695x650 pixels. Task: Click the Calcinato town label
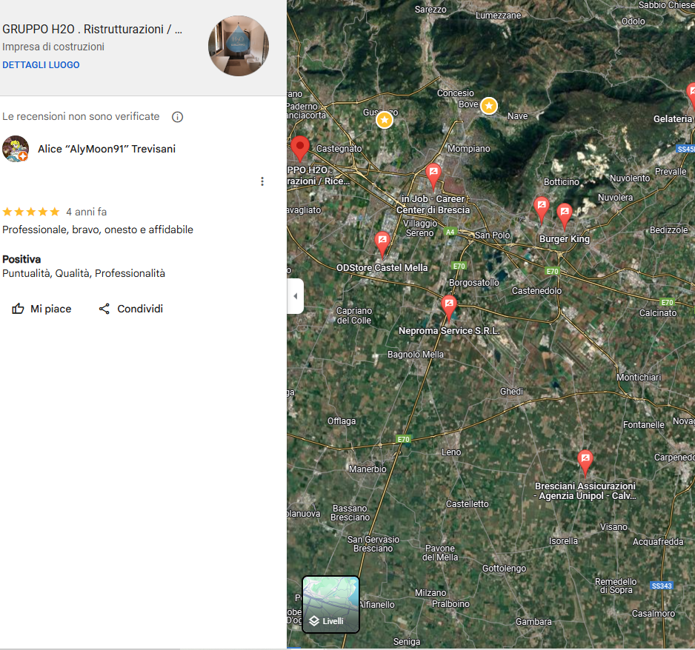coord(658,313)
